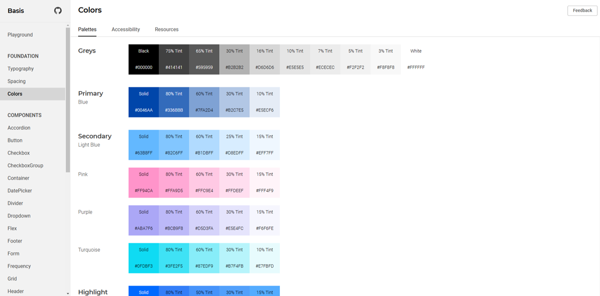Select Turquoise 10% Tint #E7FBFD swatch
Image resolution: width=600 pixels, height=296 pixels.
pos(265,258)
